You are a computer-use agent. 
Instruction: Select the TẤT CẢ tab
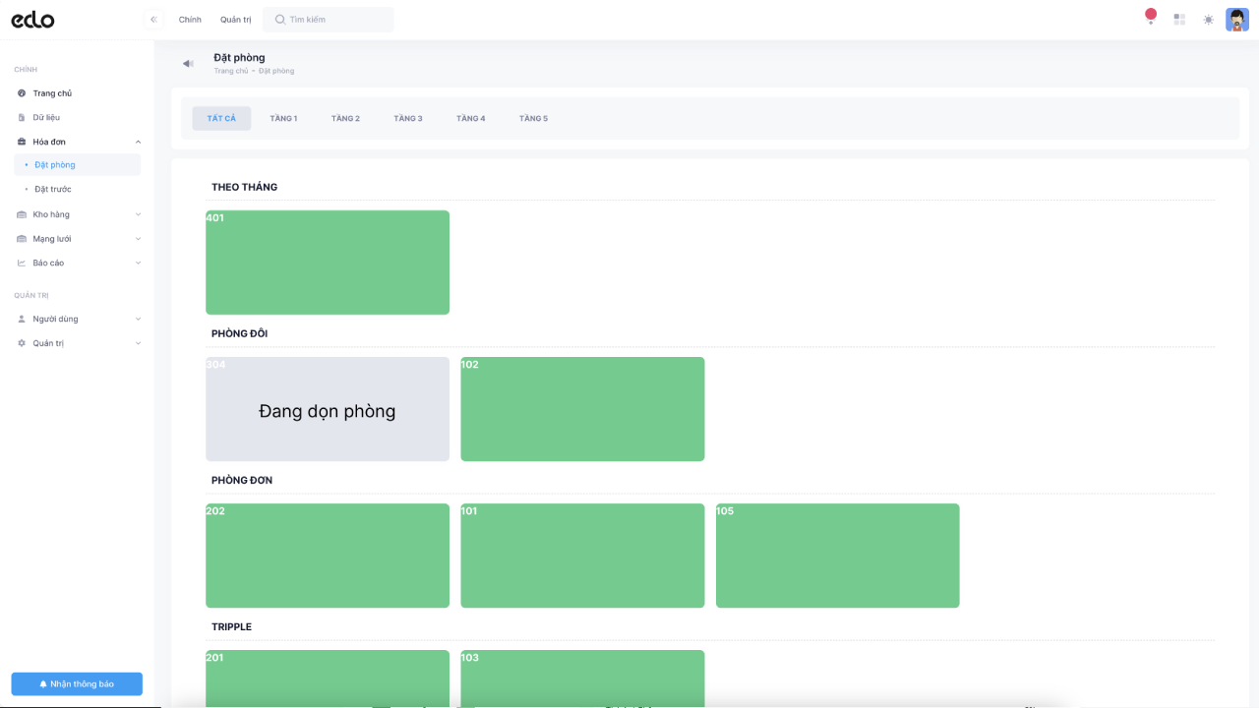pos(221,118)
